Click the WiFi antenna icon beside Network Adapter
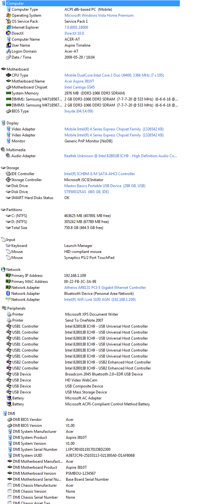 tap(8, 300)
